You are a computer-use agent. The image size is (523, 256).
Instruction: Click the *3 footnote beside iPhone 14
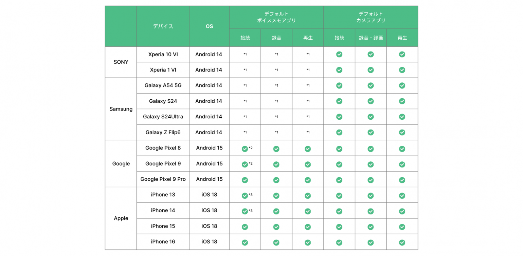coord(251,211)
